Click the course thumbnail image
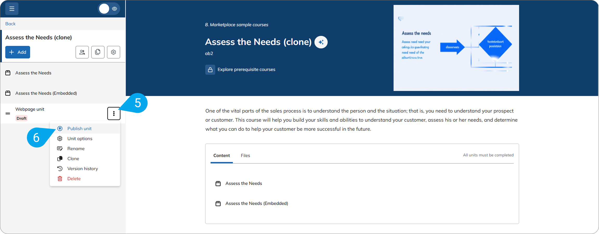 pyautogui.click(x=456, y=48)
